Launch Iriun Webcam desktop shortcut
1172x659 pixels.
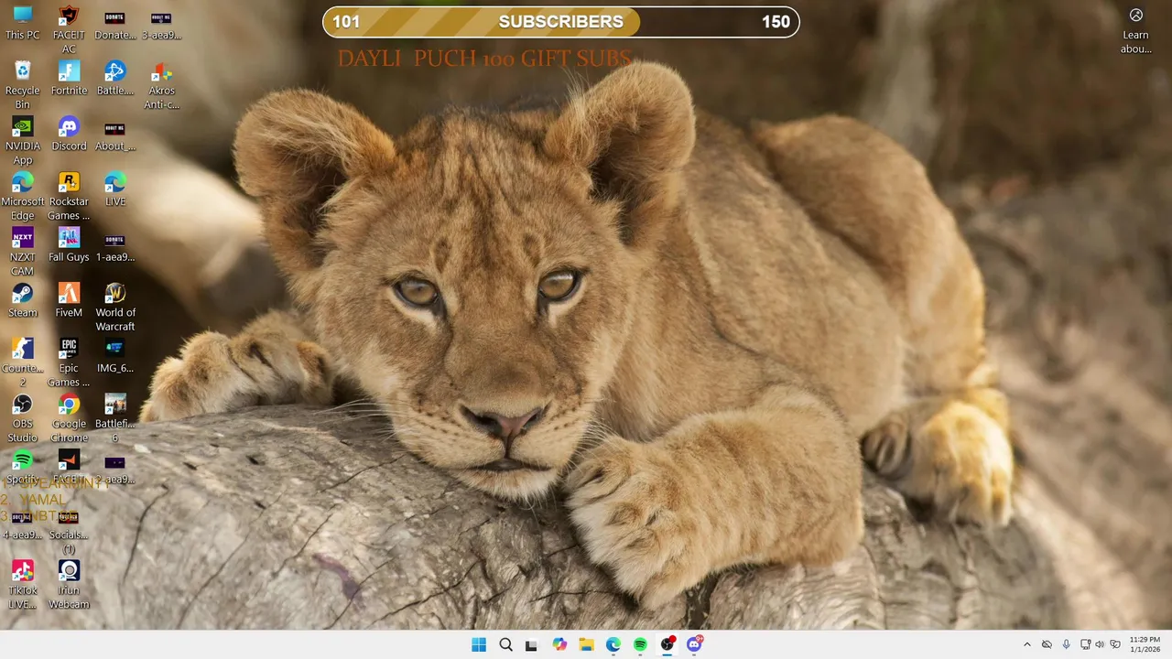[69, 586]
